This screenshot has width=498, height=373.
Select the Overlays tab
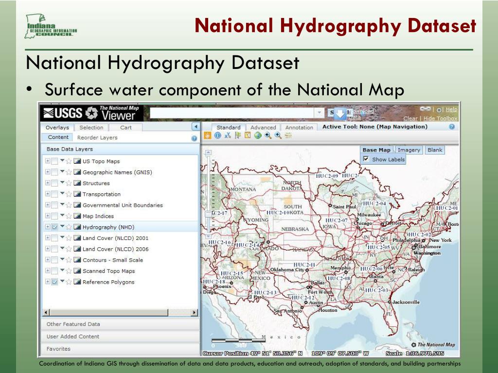(x=57, y=128)
